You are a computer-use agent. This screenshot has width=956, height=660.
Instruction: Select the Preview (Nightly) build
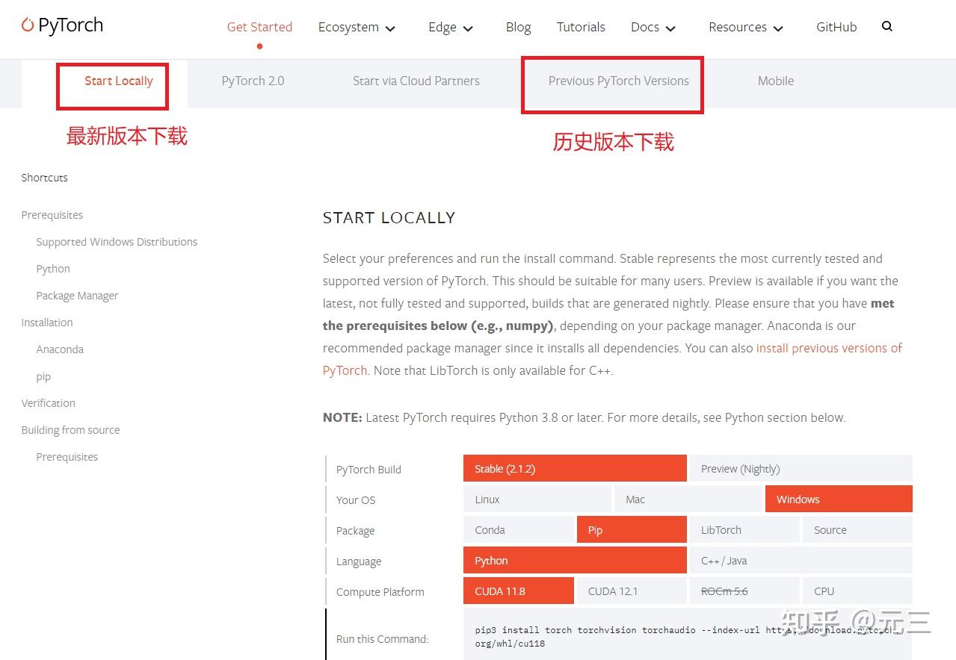[740, 469]
